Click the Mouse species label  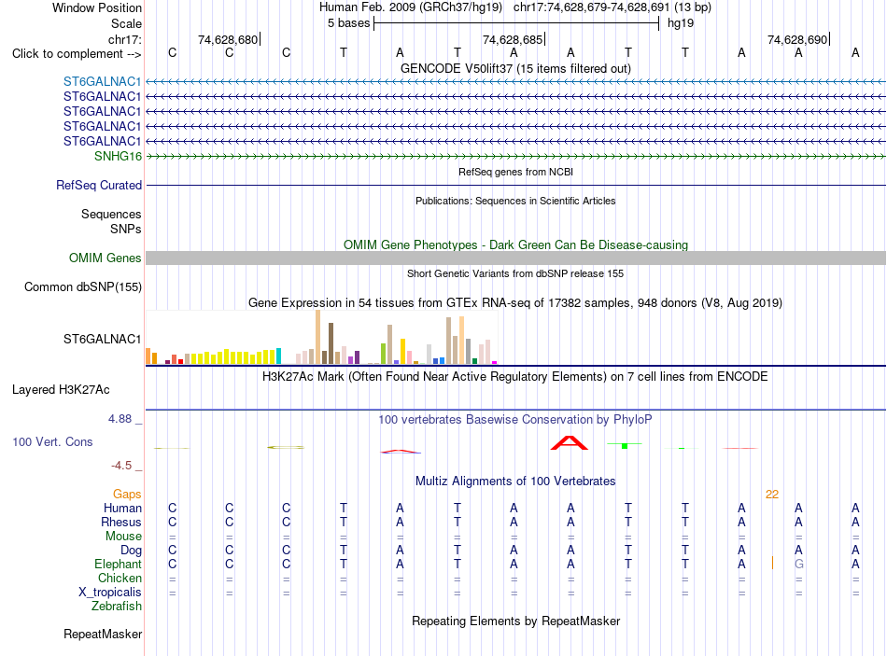[x=123, y=537]
